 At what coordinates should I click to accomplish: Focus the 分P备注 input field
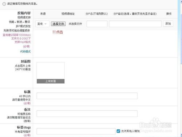pyautogui.click(x=135, y=24)
